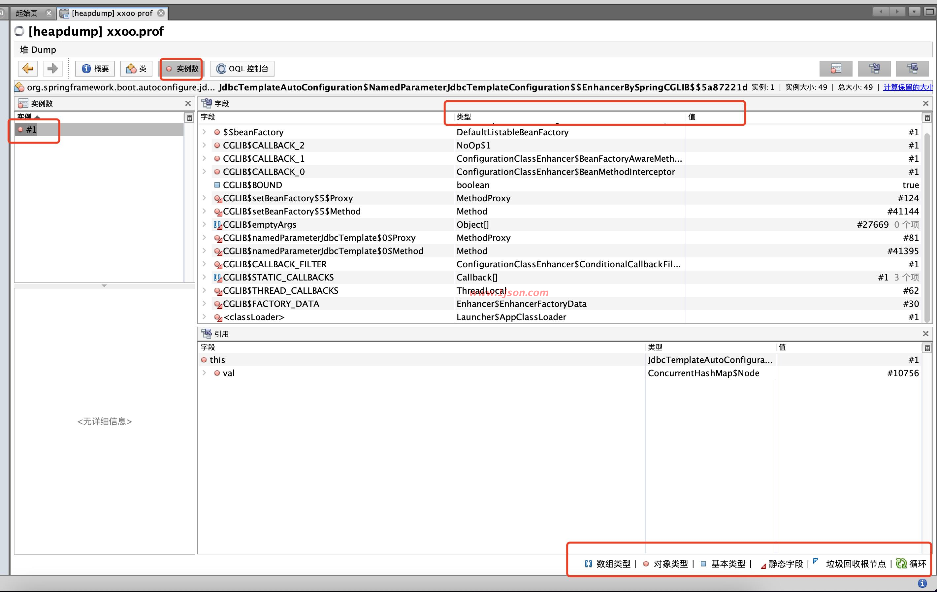Open column chooser in 字段 table header
Screen dimensions: 937x592
[x=927, y=117]
